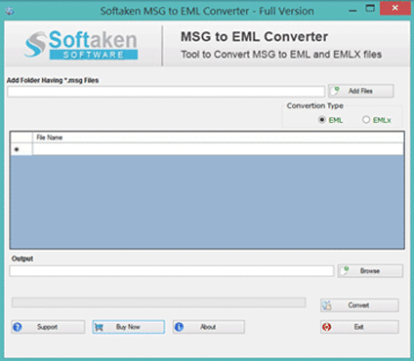Minimize the Softaken converter window
Image resolution: width=414 pixels, height=361 pixels.
[x=352, y=10]
